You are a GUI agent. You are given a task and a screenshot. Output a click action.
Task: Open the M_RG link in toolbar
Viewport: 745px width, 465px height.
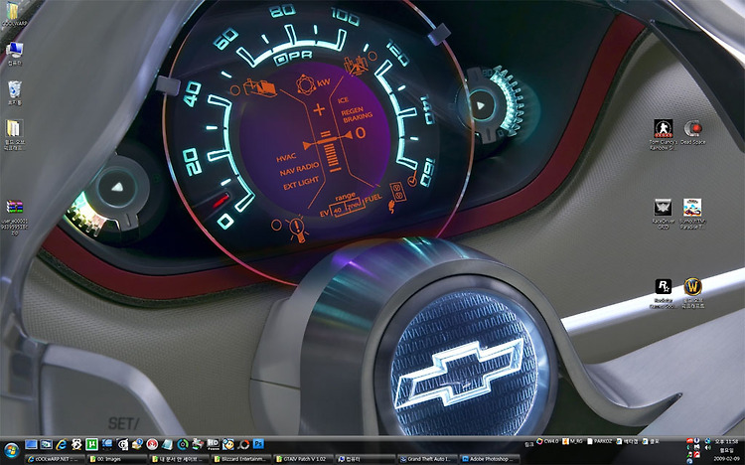(572, 441)
